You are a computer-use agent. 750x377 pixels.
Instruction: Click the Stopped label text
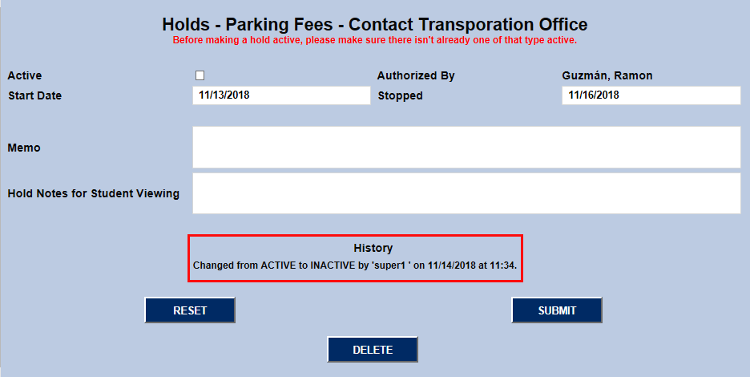click(x=400, y=95)
